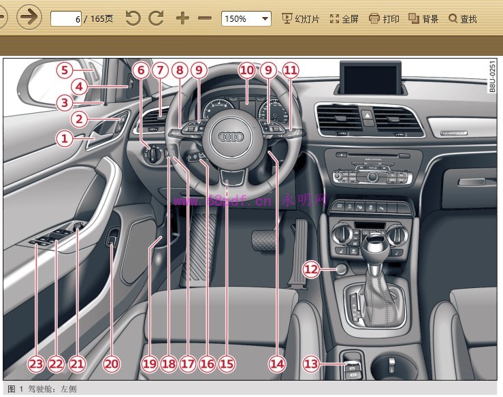Click the page number input field
Screen dimensions: 503x397
point(66,19)
